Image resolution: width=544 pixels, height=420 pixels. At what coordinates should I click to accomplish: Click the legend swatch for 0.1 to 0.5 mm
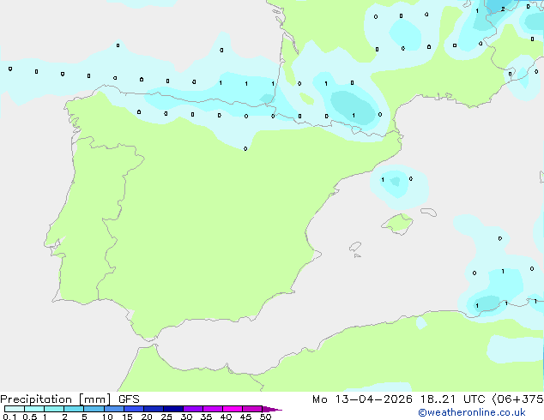(15, 409)
